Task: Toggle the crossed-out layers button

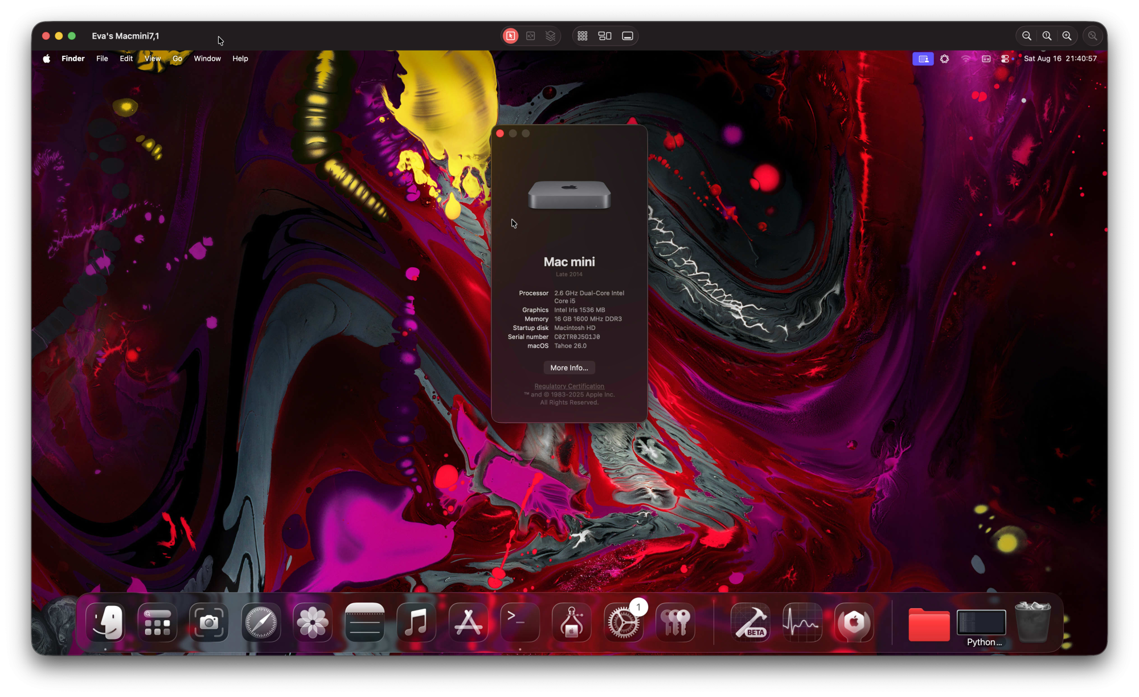Action: [x=550, y=36]
